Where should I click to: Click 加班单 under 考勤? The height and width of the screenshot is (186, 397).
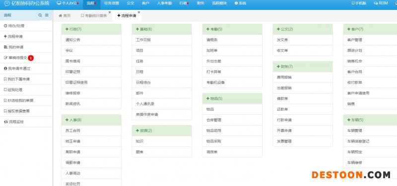(x=232, y=50)
